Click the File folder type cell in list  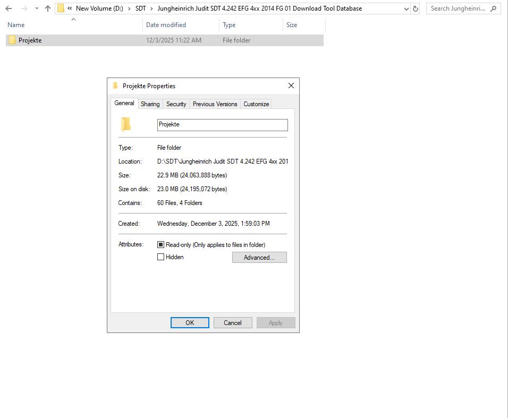click(x=236, y=40)
